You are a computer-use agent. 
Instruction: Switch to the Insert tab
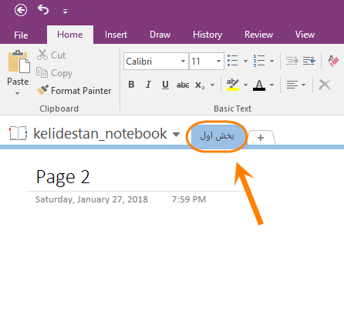pyautogui.click(x=116, y=35)
